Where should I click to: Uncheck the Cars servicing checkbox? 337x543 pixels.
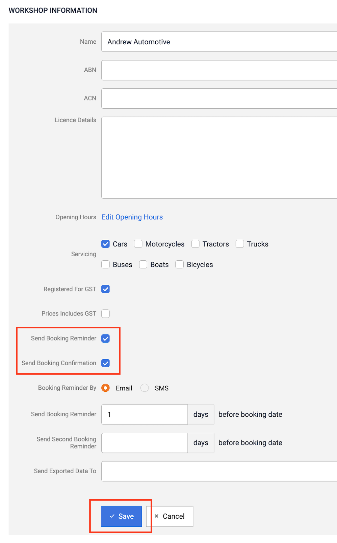[x=106, y=244]
